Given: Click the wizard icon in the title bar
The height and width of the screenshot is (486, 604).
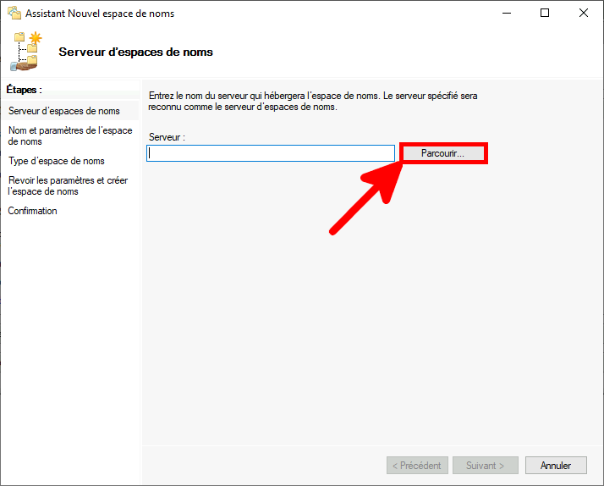Looking at the screenshot, I should [14, 14].
